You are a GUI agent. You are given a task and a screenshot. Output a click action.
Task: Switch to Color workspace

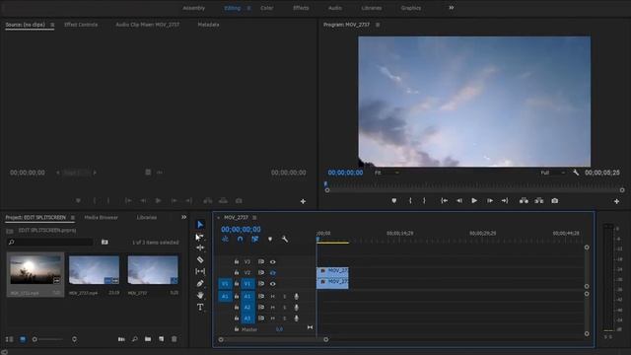point(267,8)
